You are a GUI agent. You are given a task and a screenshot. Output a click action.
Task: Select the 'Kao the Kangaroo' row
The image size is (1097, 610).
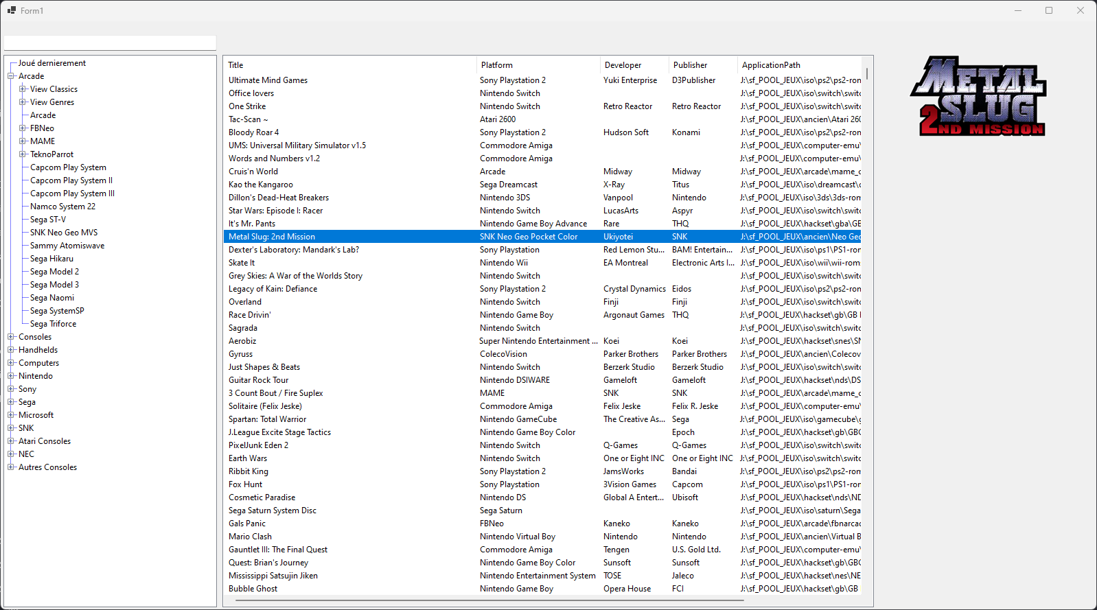[542, 185]
